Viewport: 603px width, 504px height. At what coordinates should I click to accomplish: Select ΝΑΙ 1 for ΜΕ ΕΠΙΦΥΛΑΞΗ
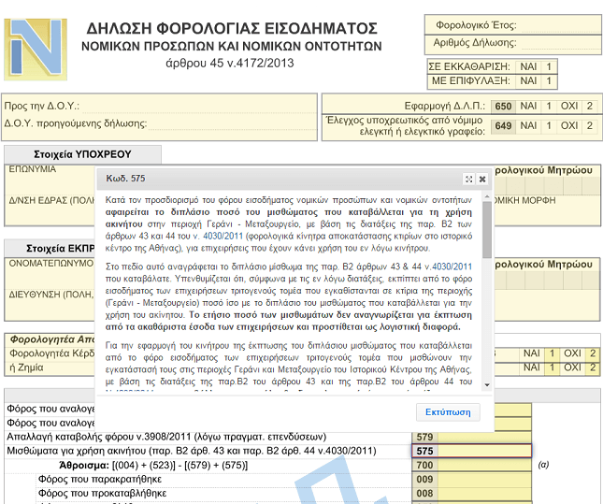click(537, 81)
